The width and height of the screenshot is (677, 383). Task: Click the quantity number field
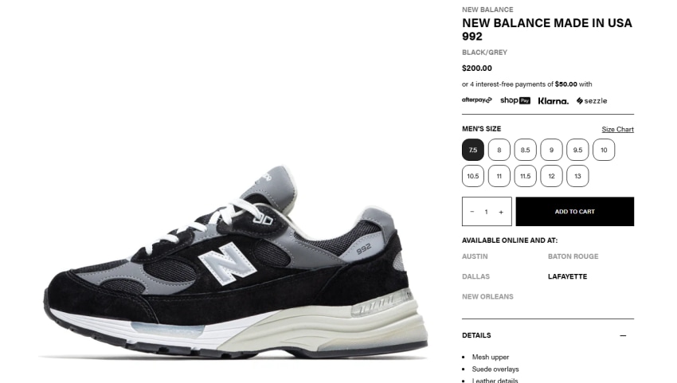(486, 212)
